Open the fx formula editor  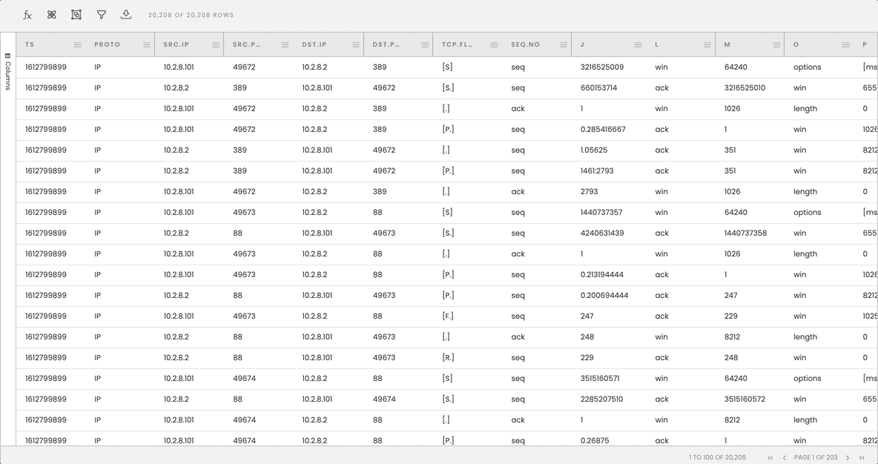point(27,15)
